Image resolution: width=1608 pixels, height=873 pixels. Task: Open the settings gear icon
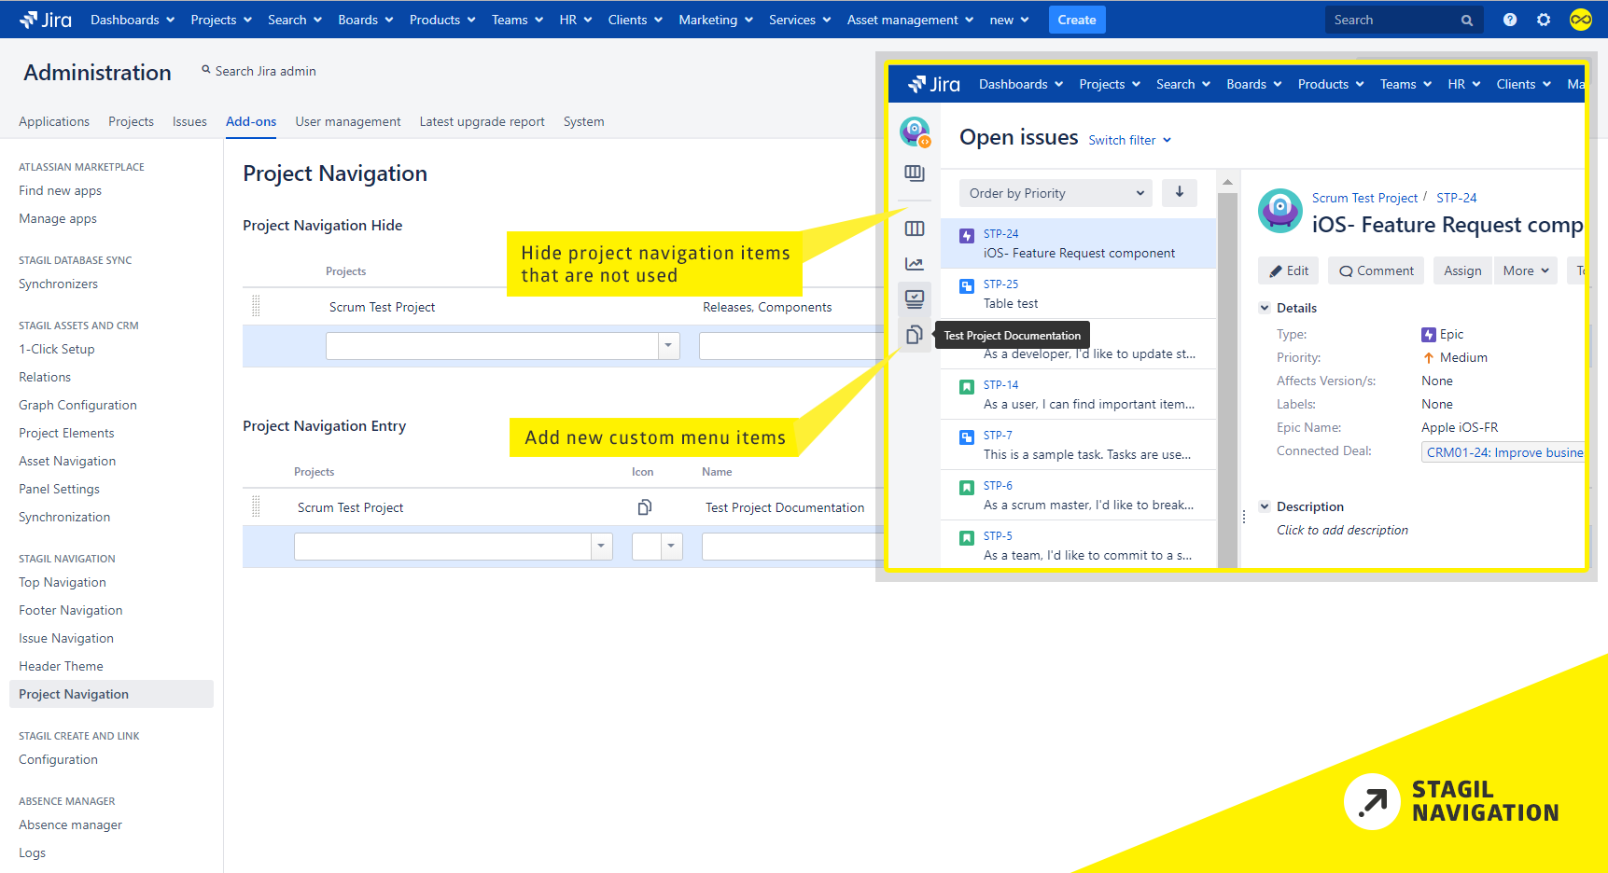click(x=1544, y=20)
